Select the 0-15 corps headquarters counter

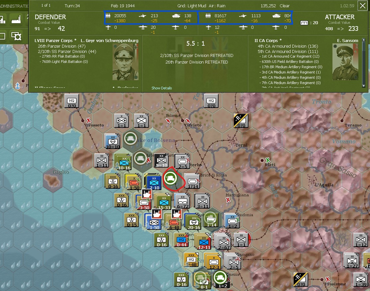[x=132, y=220]
